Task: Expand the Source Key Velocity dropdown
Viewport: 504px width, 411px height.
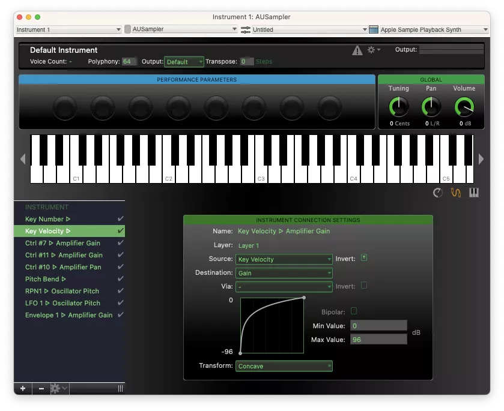Action: [x=284, y=259]
